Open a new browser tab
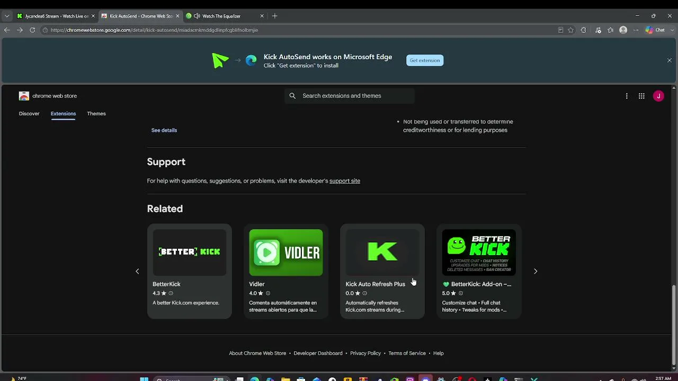 (x=274, y=16)
